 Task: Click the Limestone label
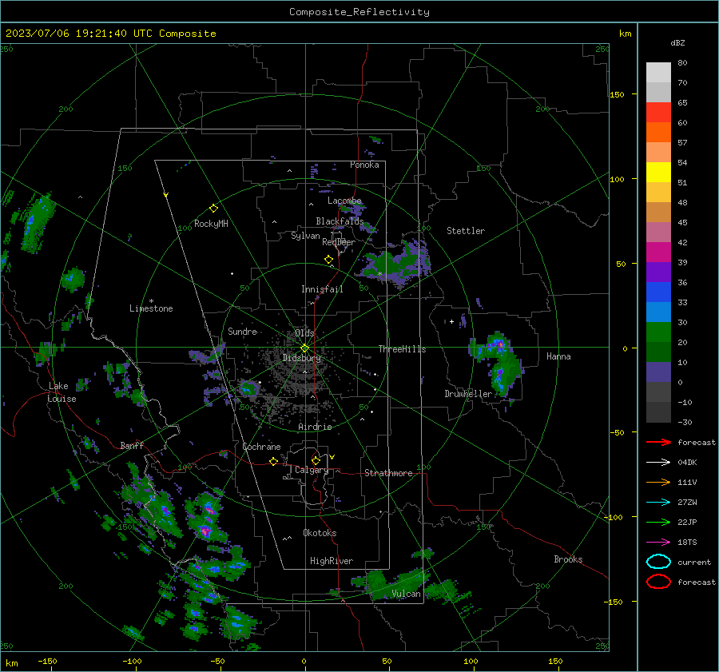[151, 308]
